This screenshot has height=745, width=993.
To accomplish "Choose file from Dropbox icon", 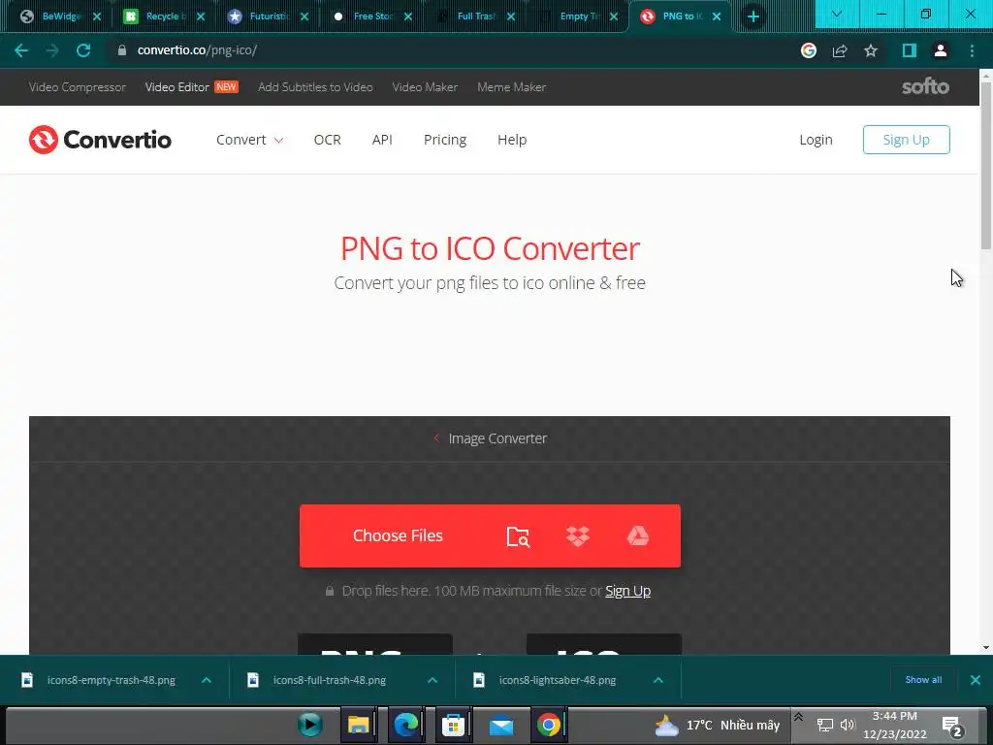I will [578, 535].
